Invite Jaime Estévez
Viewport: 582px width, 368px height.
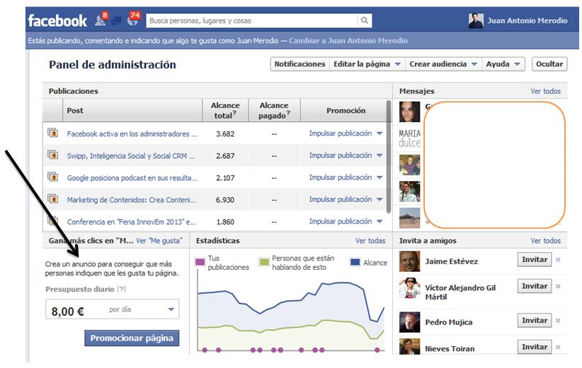[535, 259]
